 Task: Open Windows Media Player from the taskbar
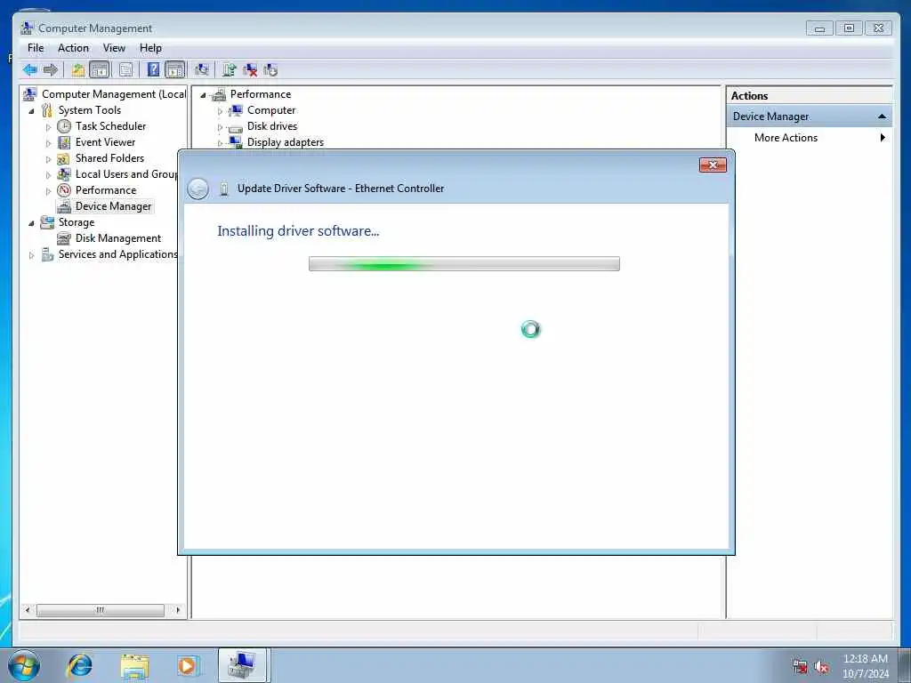[x=188, y=665]
